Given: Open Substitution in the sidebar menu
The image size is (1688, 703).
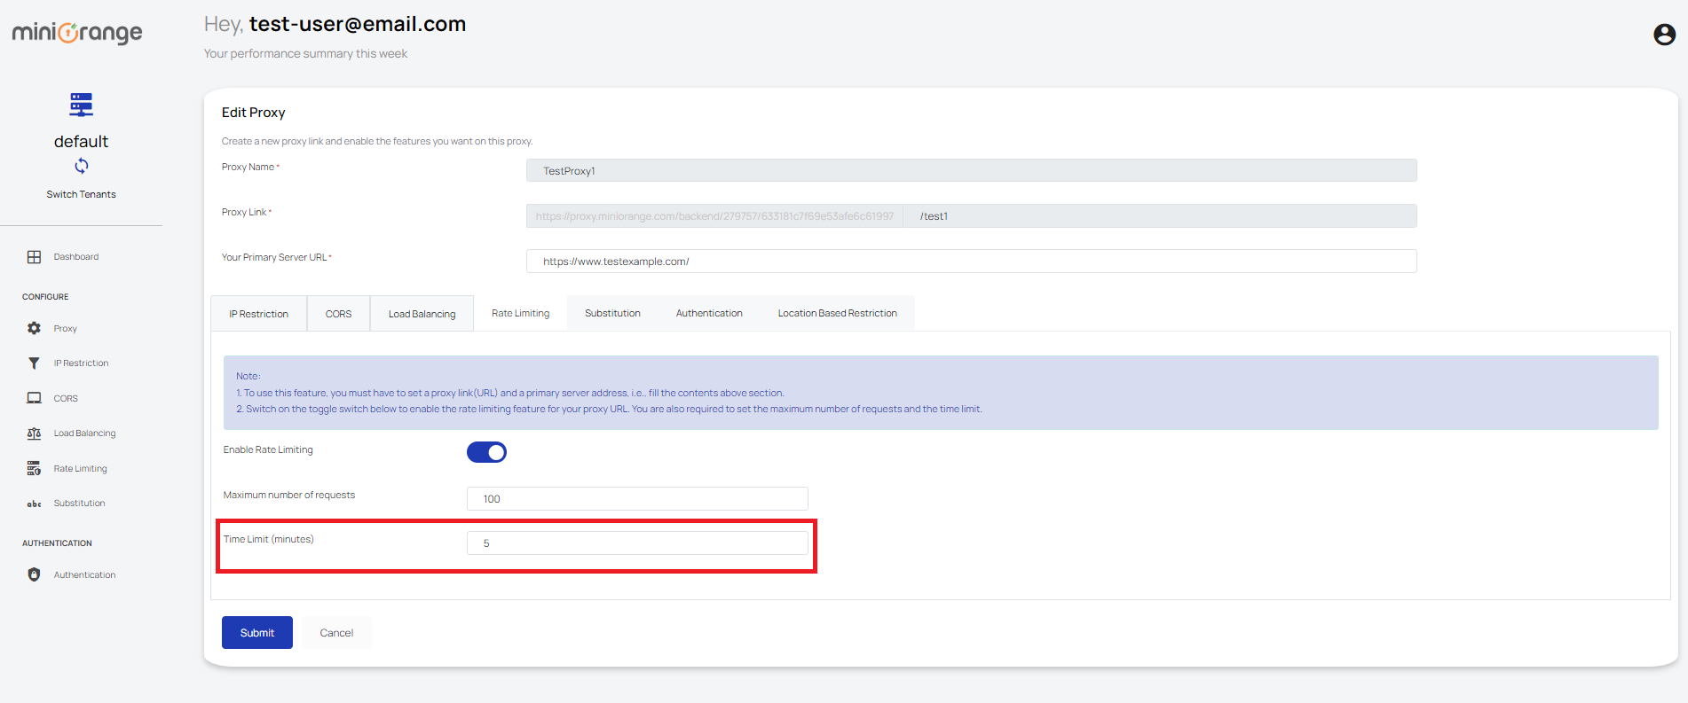Looking at the screenshot, I should pyautogui.click(x=79, y=504).
